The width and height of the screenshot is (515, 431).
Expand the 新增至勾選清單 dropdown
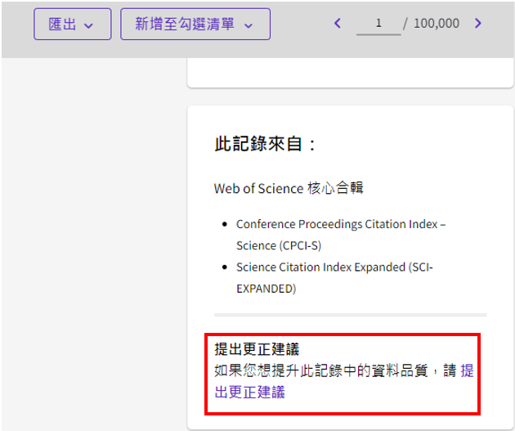[195, 25]
